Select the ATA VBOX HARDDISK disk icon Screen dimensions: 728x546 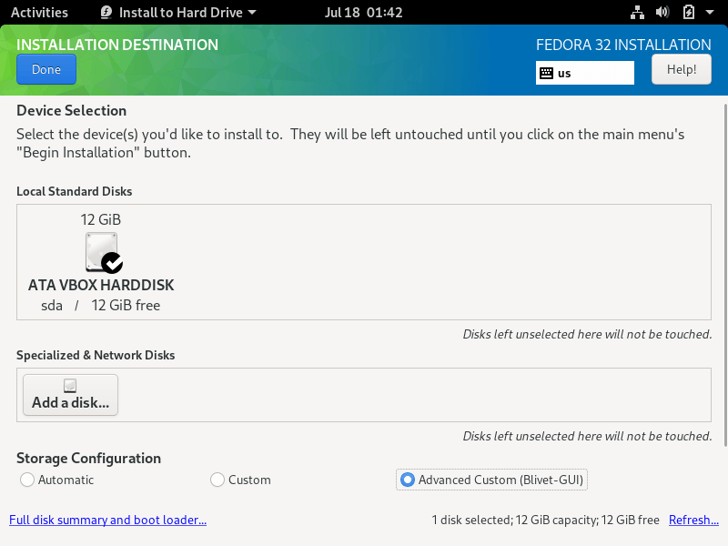click(x=101, y=252)
